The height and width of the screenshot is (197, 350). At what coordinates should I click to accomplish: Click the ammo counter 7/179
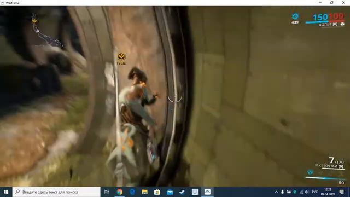tap(336, 160)
